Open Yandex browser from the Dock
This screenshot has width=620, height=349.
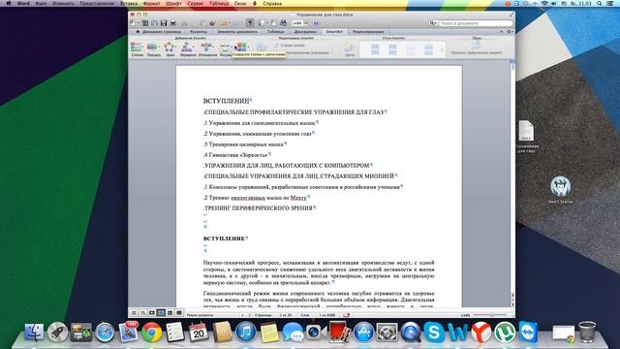pyautogui.click(x=480, y=332)
